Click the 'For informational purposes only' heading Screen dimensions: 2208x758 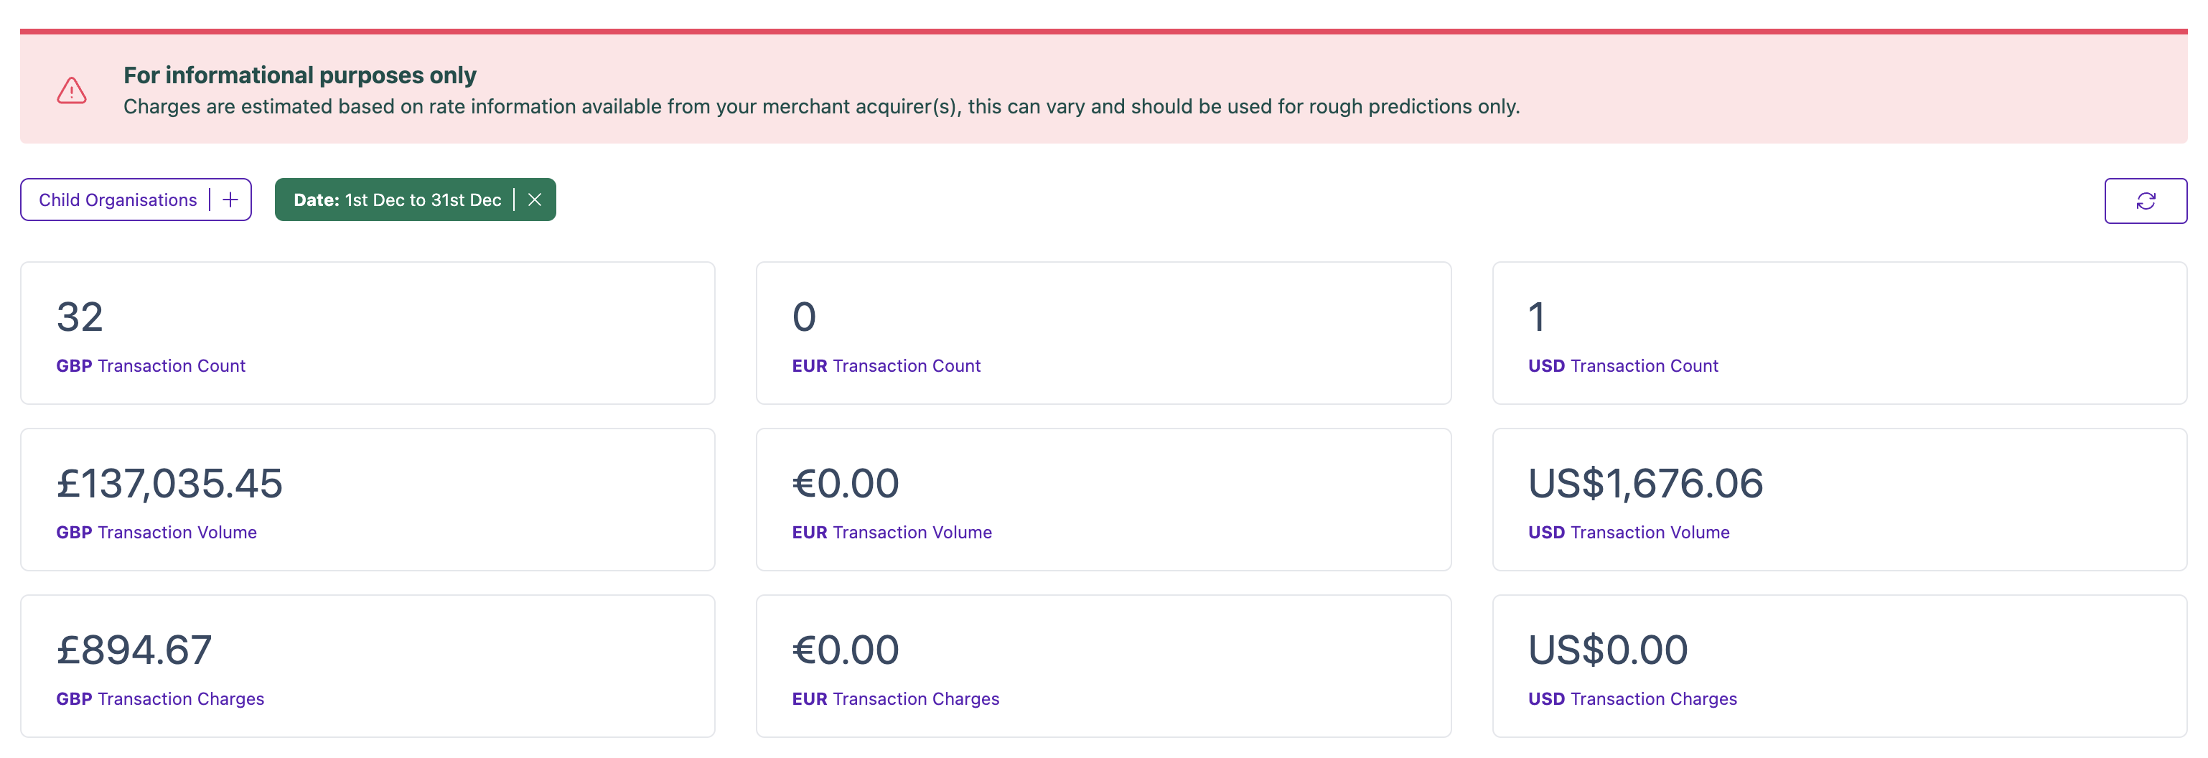point(300,75)
